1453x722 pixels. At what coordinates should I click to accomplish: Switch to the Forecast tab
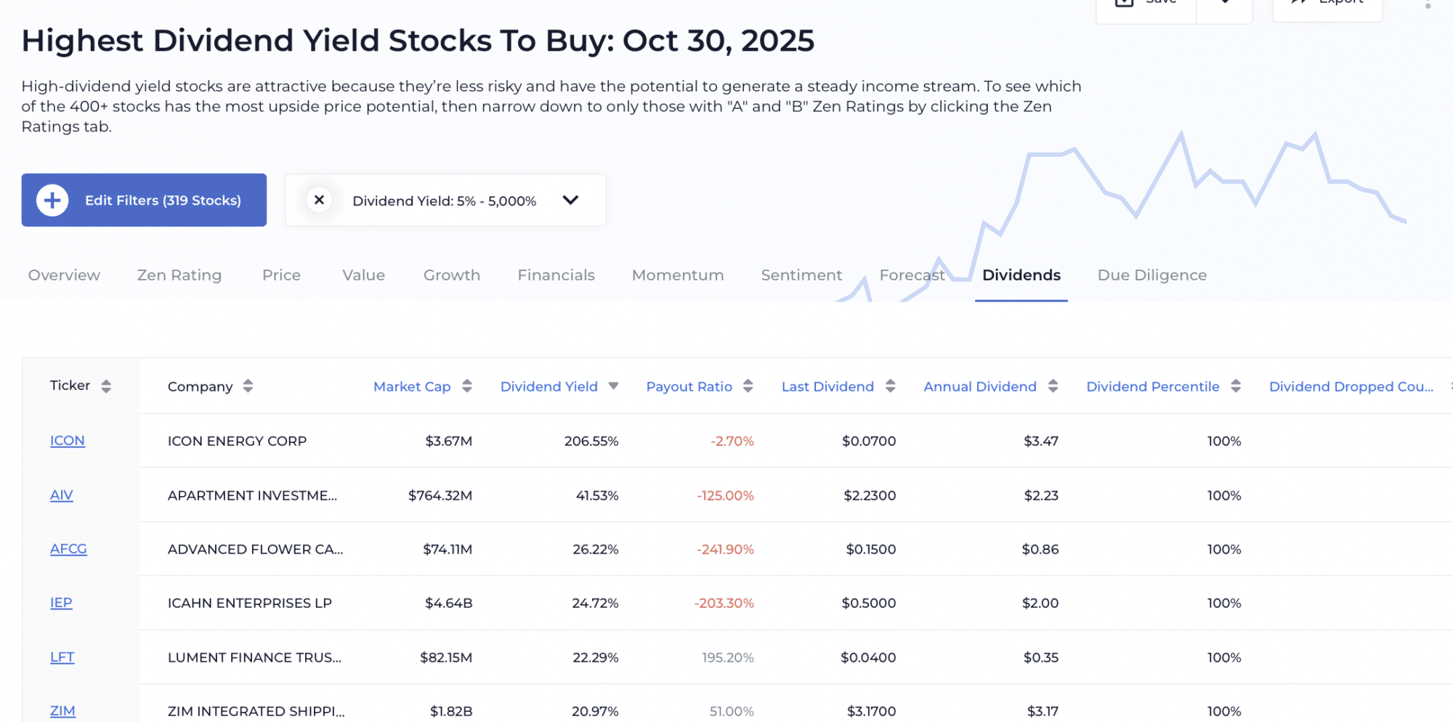[912, 275]
